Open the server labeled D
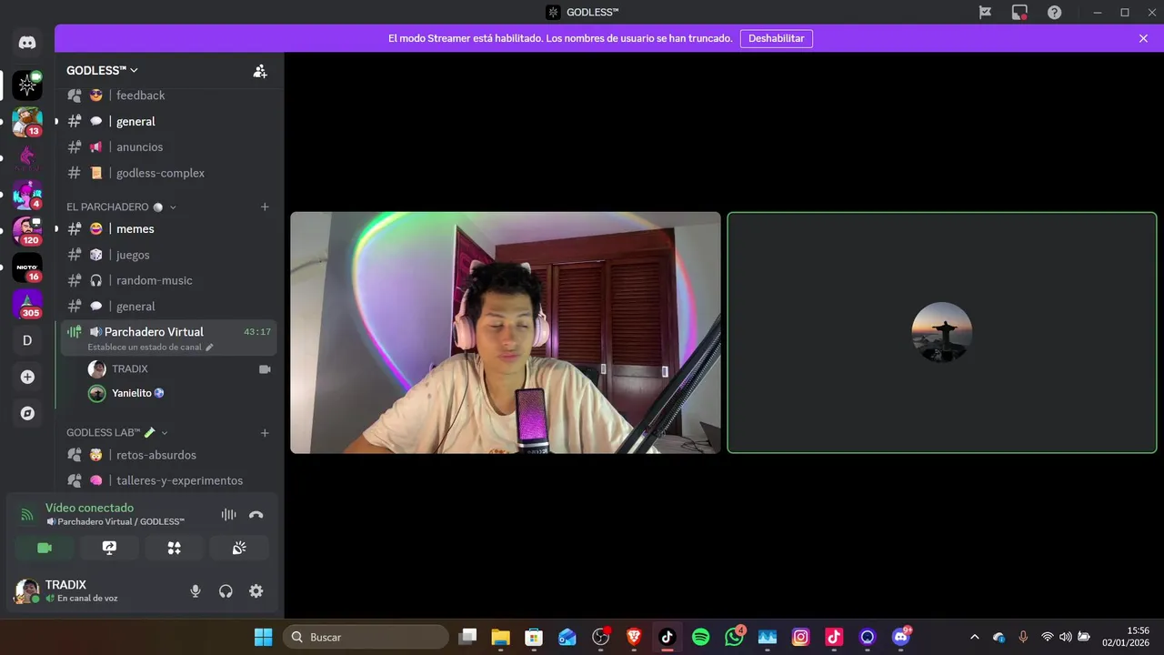 (27, 340)
